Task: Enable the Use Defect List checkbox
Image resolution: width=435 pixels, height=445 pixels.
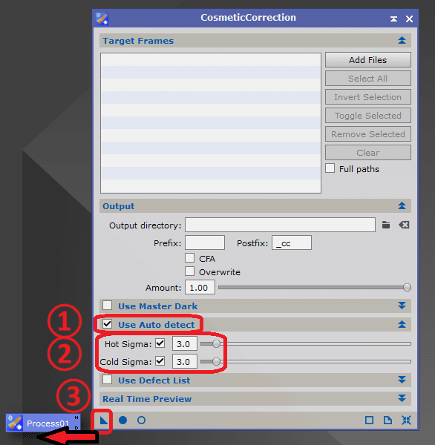Action: [x=108, y=380]
